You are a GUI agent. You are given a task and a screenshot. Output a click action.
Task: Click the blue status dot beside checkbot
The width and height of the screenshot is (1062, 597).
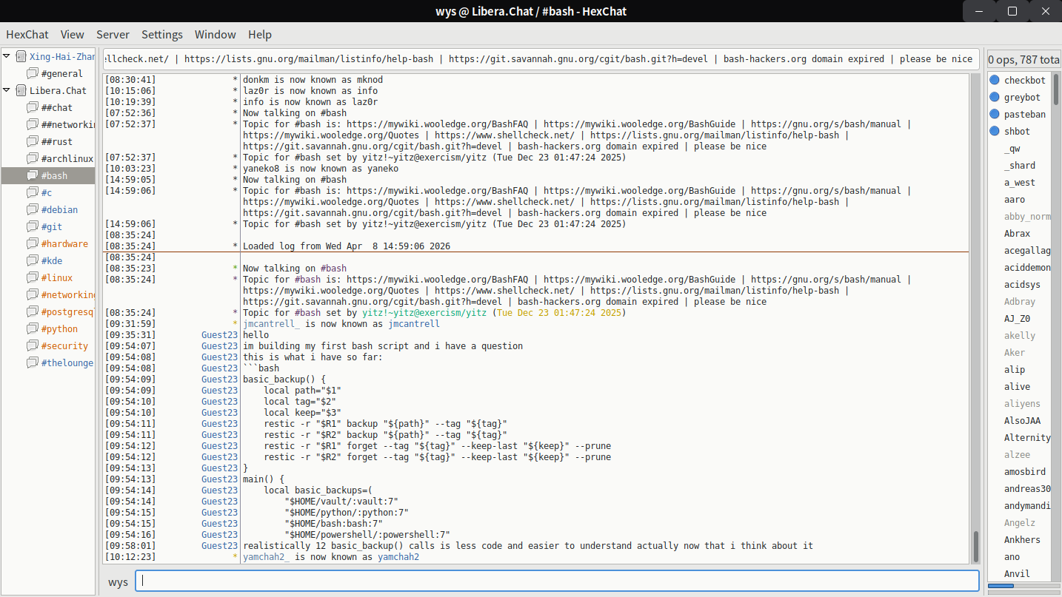tap(995, 80)
